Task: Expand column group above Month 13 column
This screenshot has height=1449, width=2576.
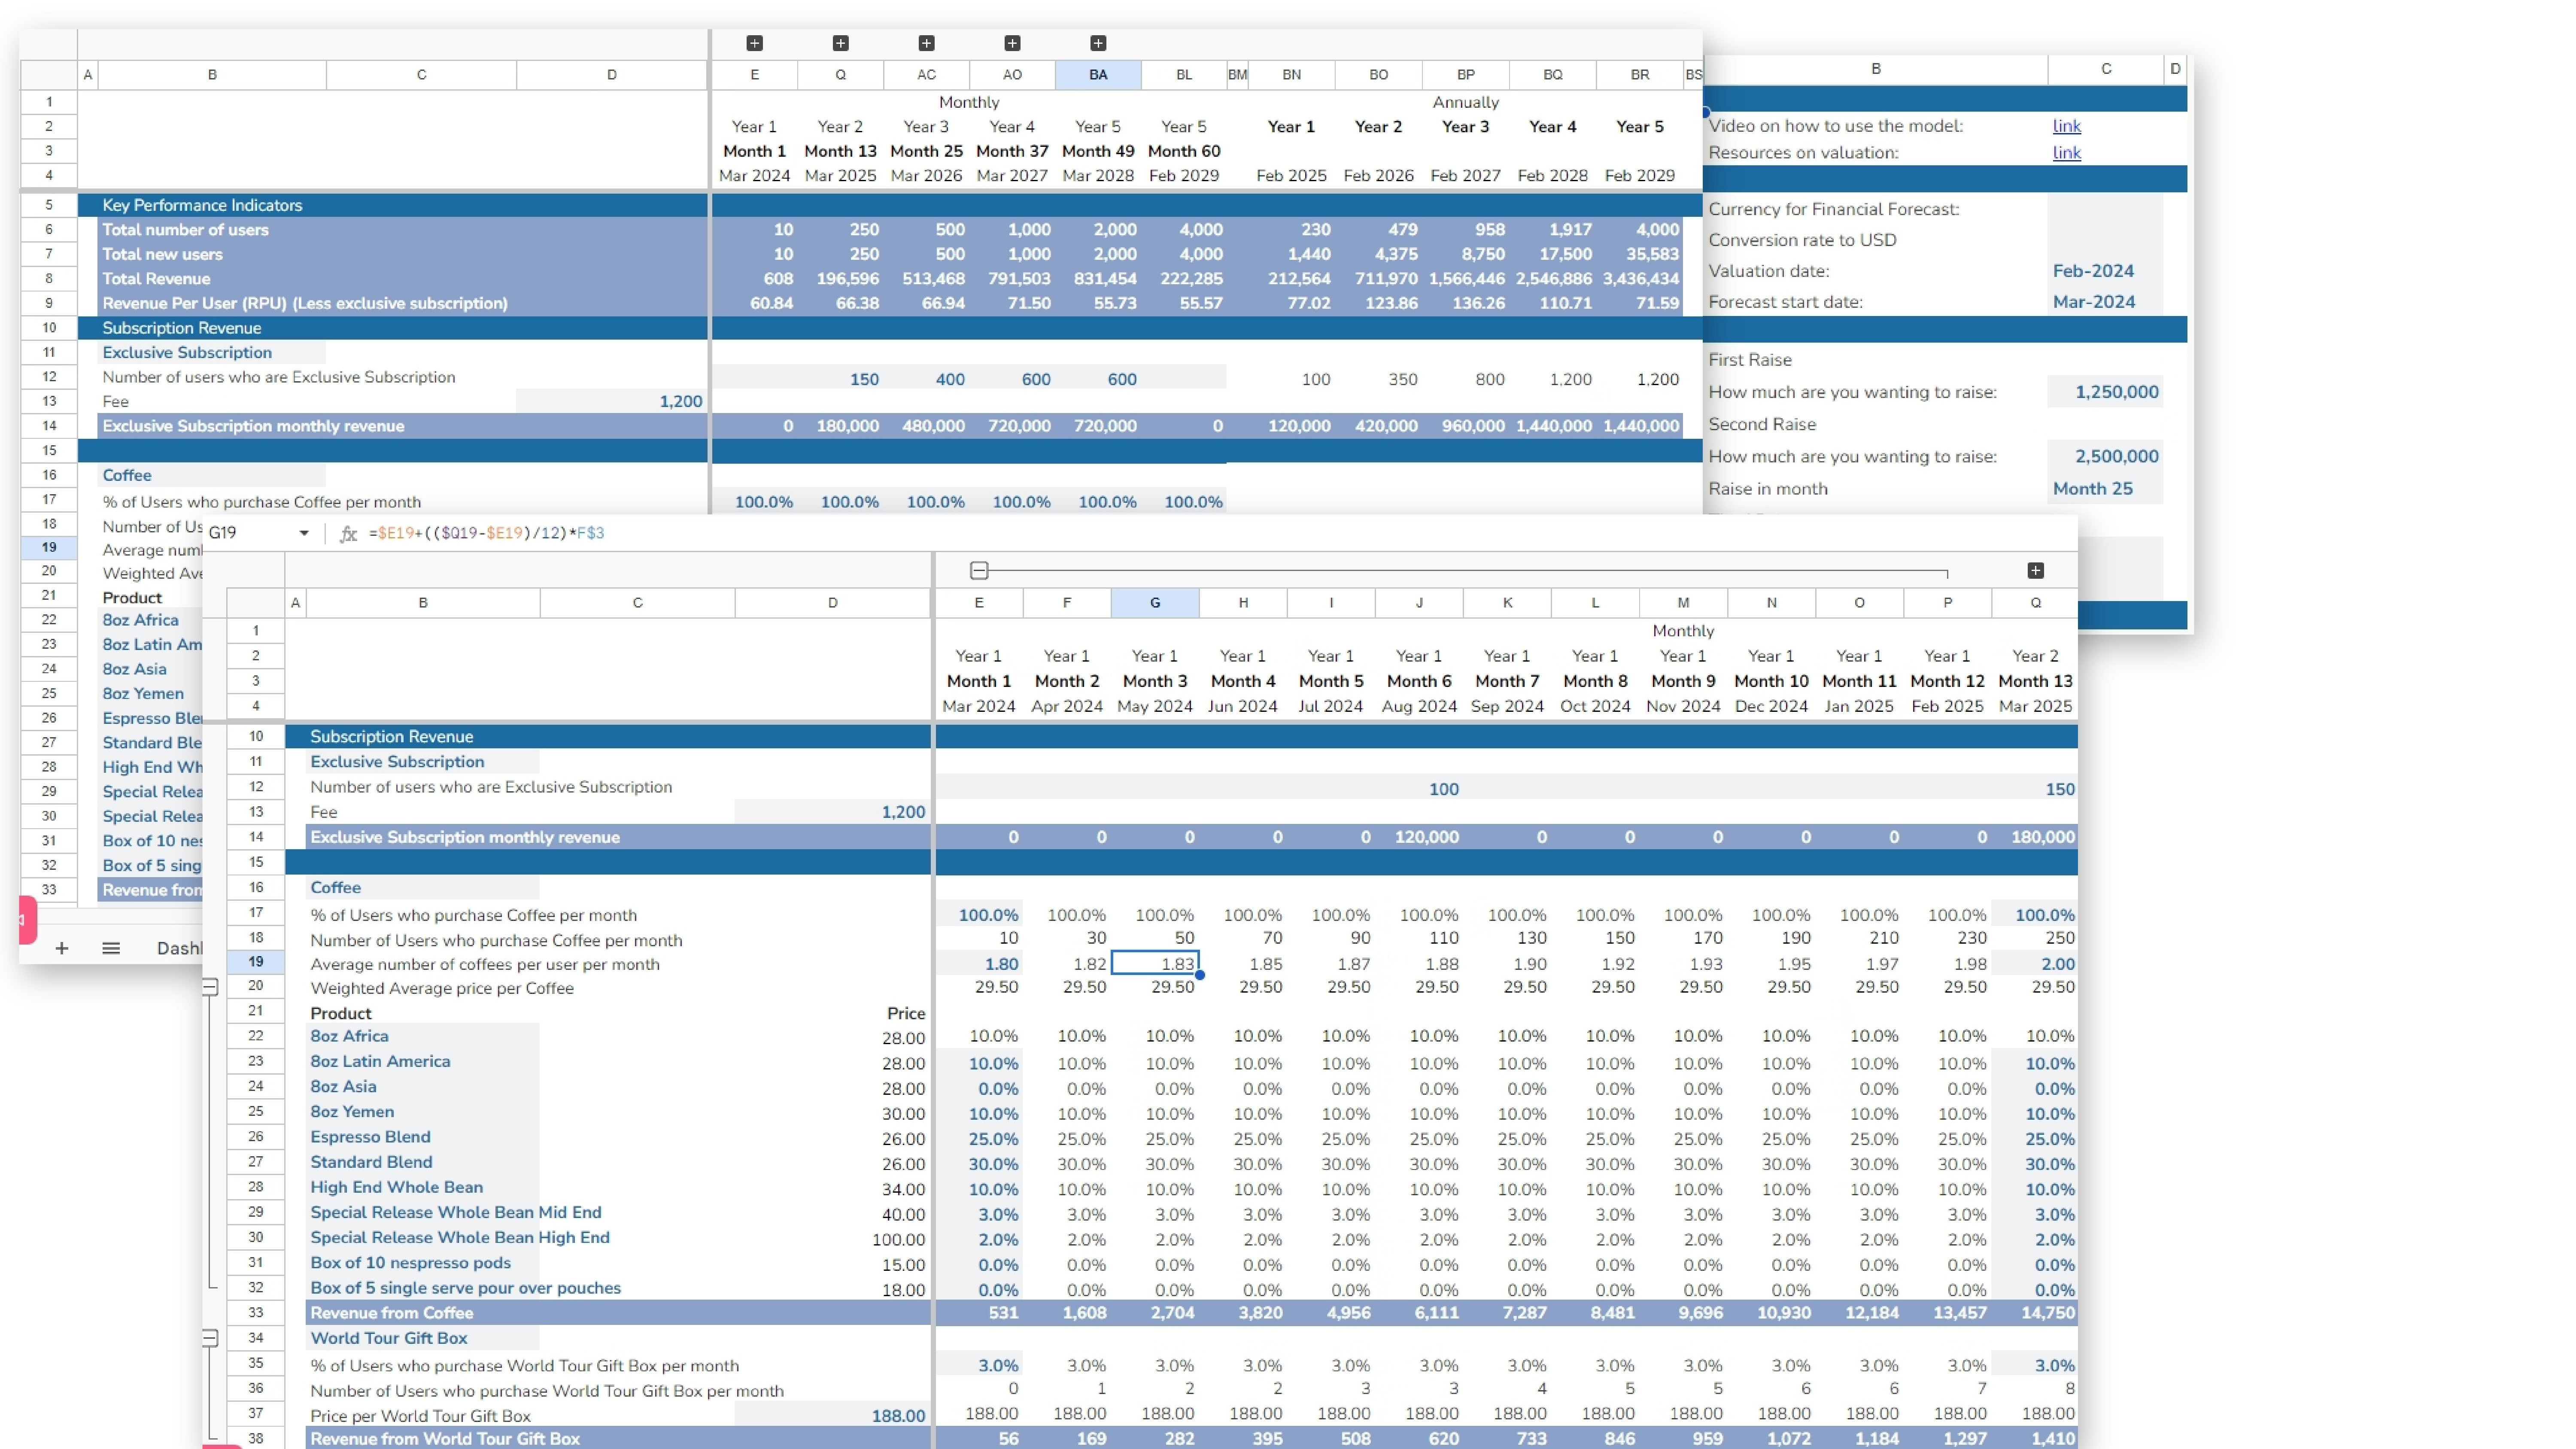Action: point(2035,571)
